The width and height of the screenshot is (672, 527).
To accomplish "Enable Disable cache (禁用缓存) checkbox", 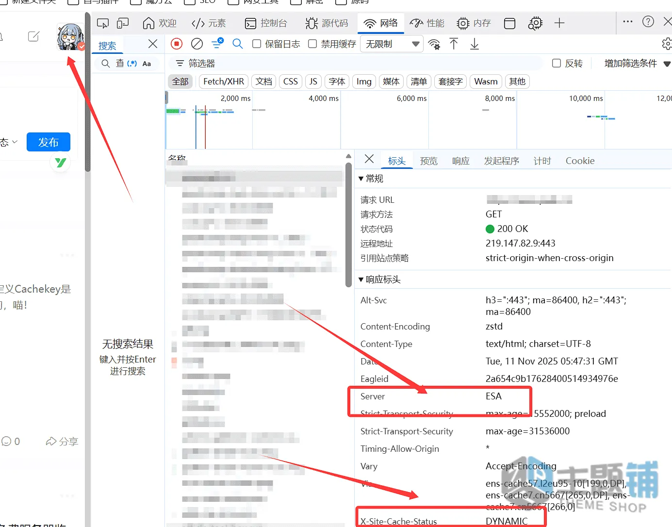I will 312,44.
